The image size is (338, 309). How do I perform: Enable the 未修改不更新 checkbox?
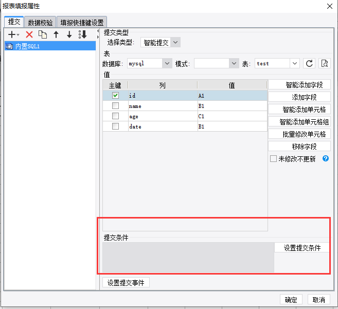click(273, 158)
